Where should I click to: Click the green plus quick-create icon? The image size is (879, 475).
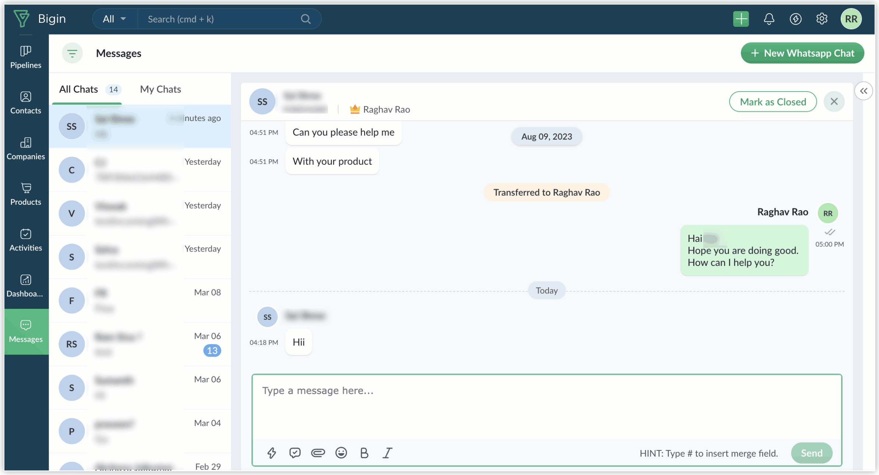741,19
